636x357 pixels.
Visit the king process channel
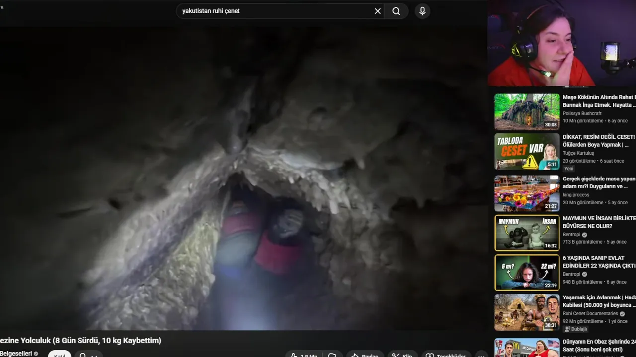tap(576, 195)
